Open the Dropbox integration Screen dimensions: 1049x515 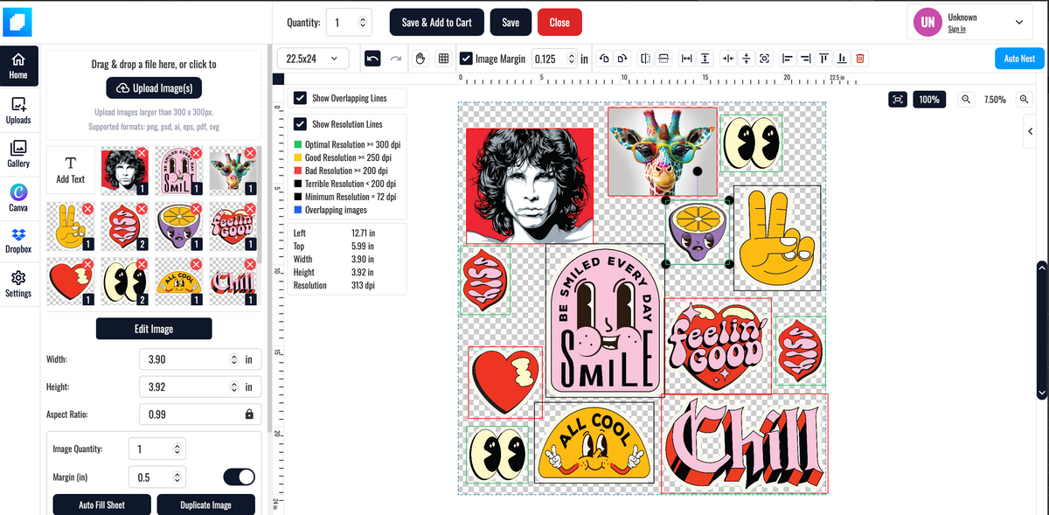point(18,241)
